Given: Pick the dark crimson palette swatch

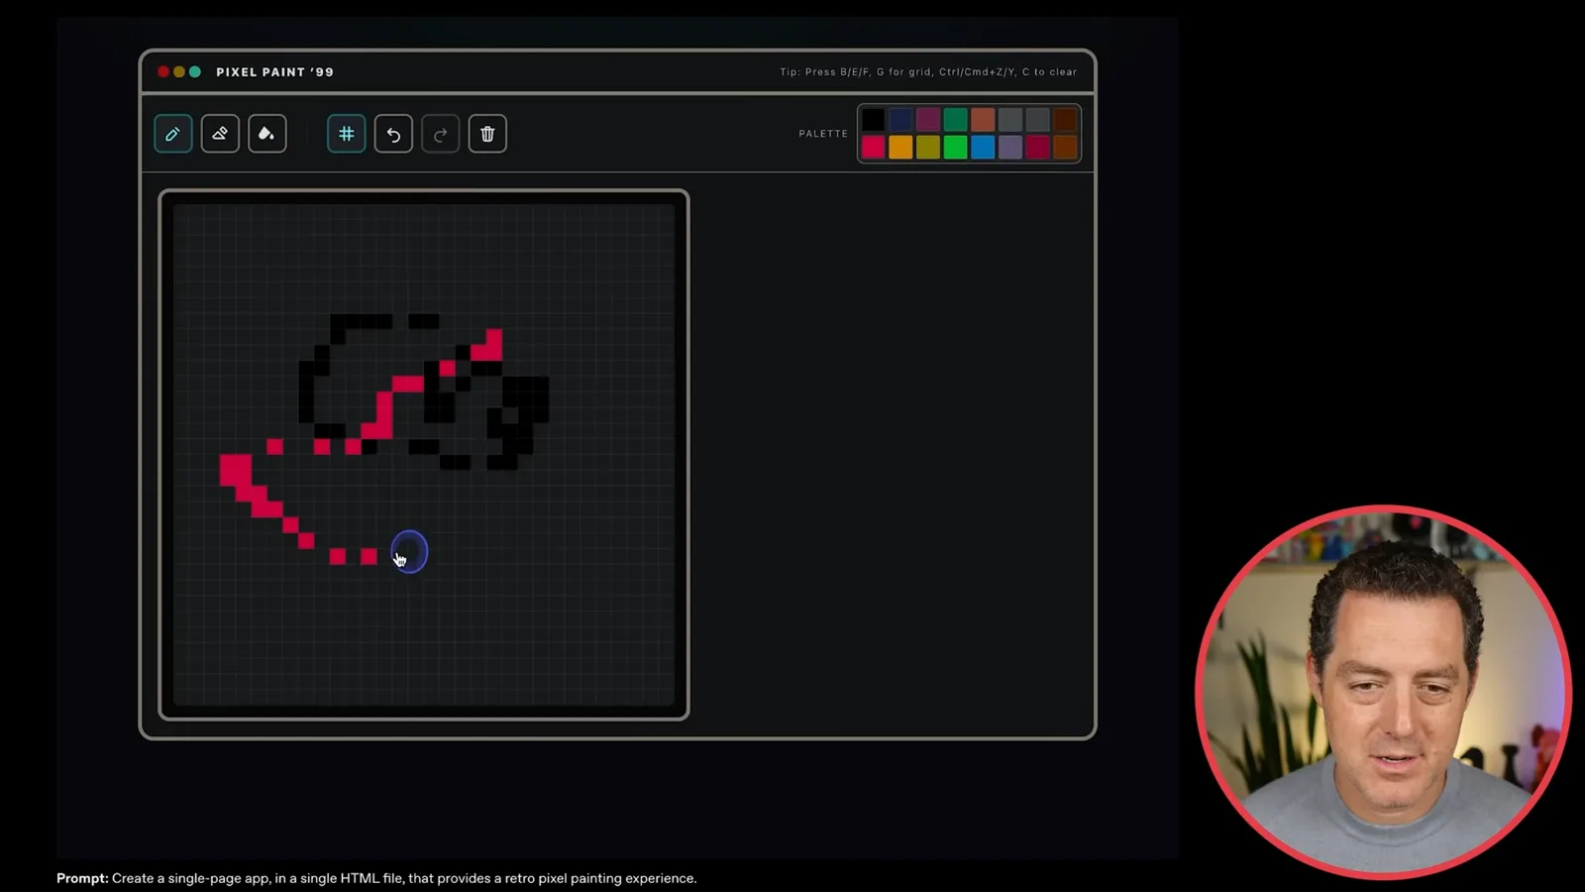Looking at the screenshot, I should point(1037,148).
